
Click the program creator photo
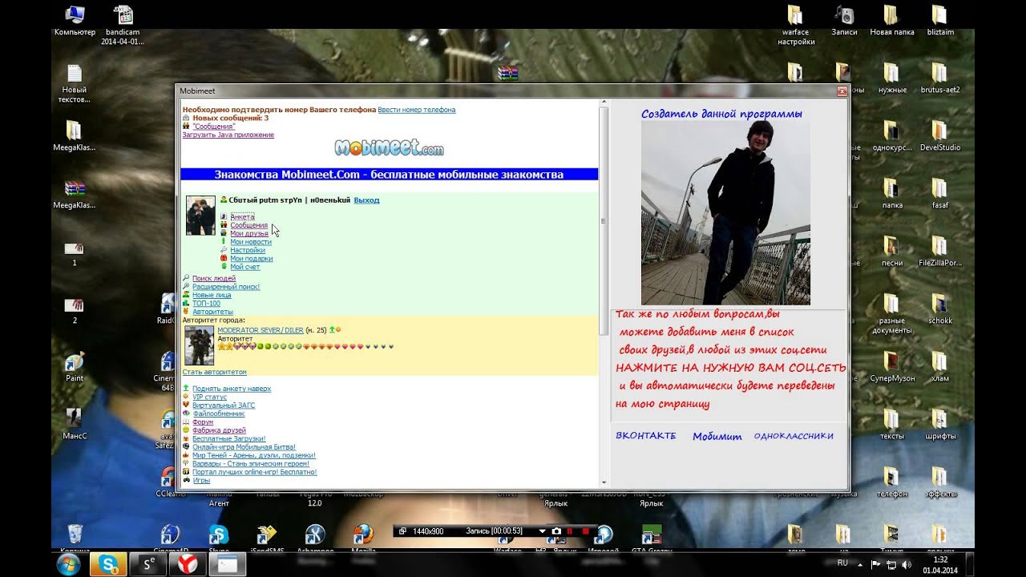725,212
